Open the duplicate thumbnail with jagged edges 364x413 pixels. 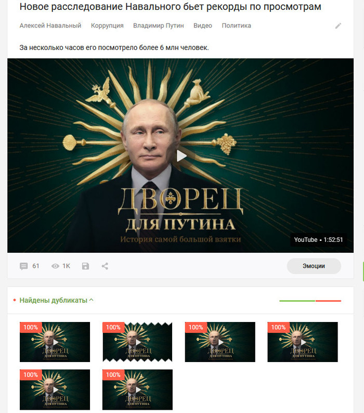[137, 342]
